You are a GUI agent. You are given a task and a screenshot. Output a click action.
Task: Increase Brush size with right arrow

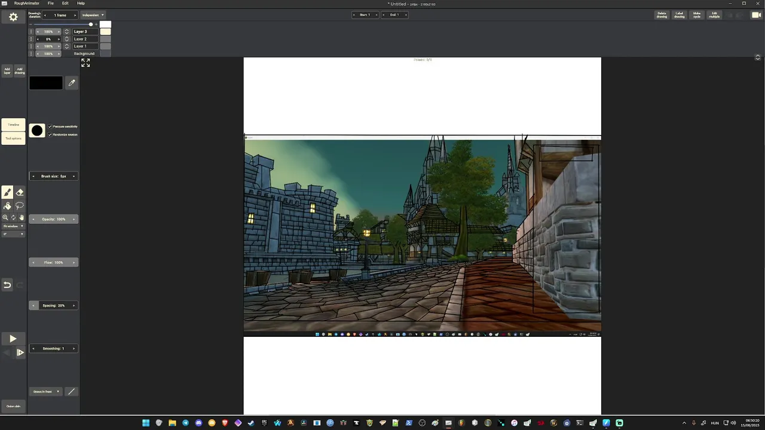point(74,176)
